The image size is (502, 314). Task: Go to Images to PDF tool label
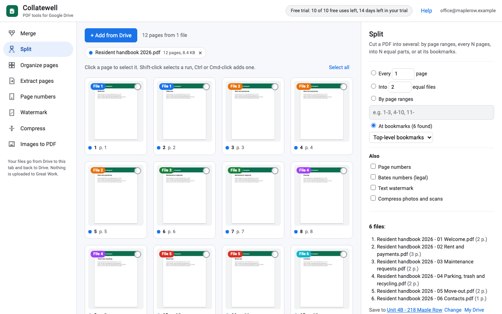click(38, 144)
